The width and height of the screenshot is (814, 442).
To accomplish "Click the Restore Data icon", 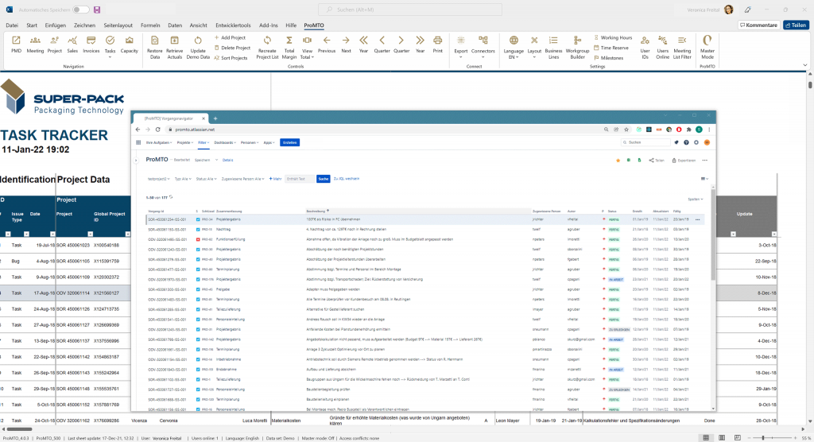I will 154,41.
